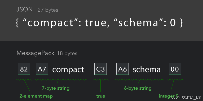Click the 27 bytes size label

[48, 10]
